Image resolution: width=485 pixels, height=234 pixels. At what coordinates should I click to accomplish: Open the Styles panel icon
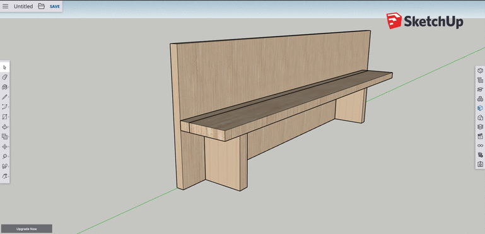(x=480, y=117)
